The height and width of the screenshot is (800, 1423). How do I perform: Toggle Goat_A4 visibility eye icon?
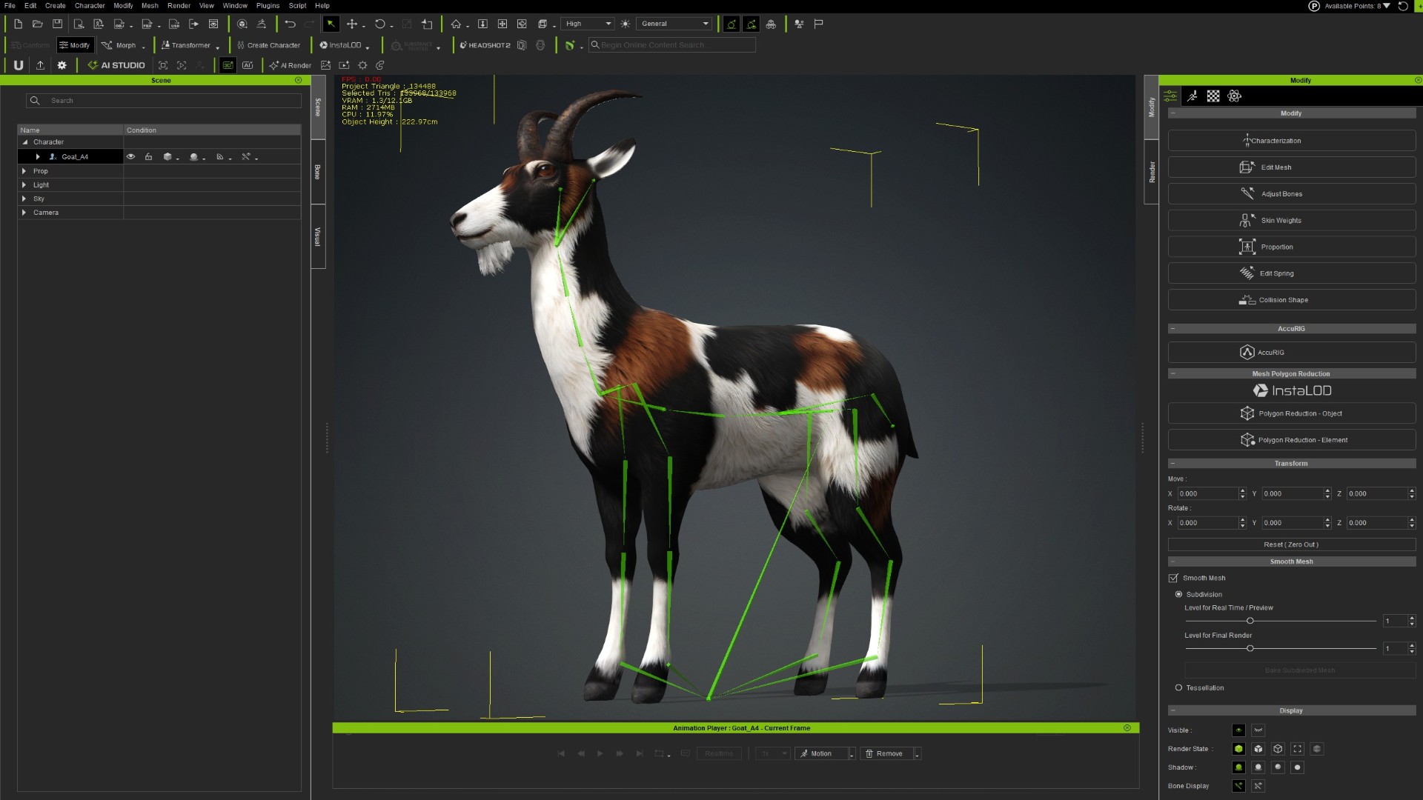tap(130, 157)
